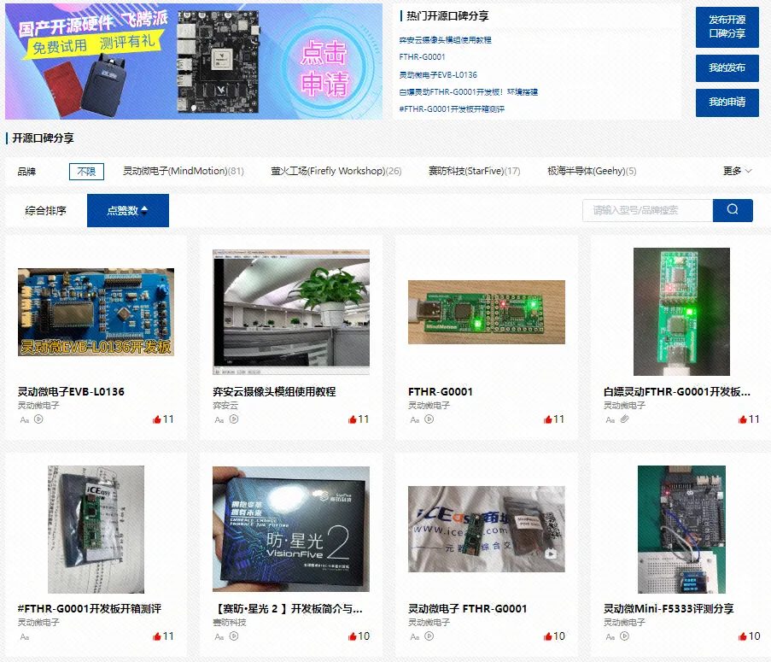Click the Aa text icon on 赛昉·星光 2 card
Image resolution: width=771 pixels, height=662 pixels.
[219, 637]
